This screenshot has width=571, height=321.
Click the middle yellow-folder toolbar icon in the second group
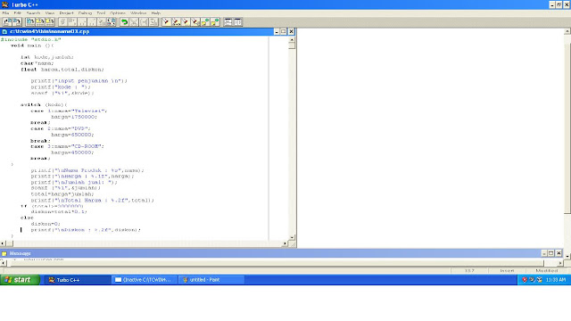point(40,21)
